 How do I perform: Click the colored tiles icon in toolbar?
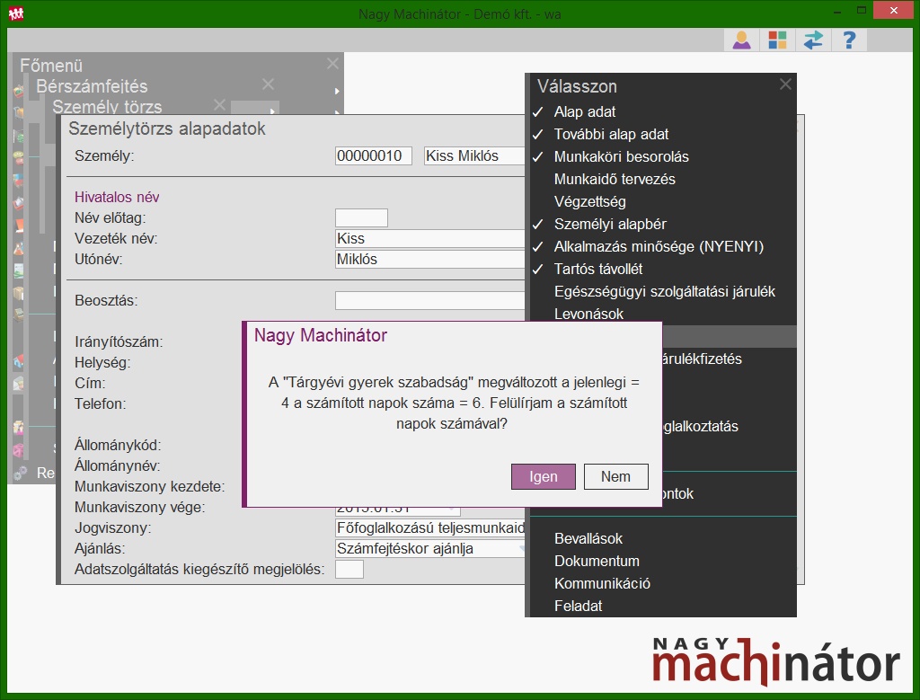tap(777, 40)
